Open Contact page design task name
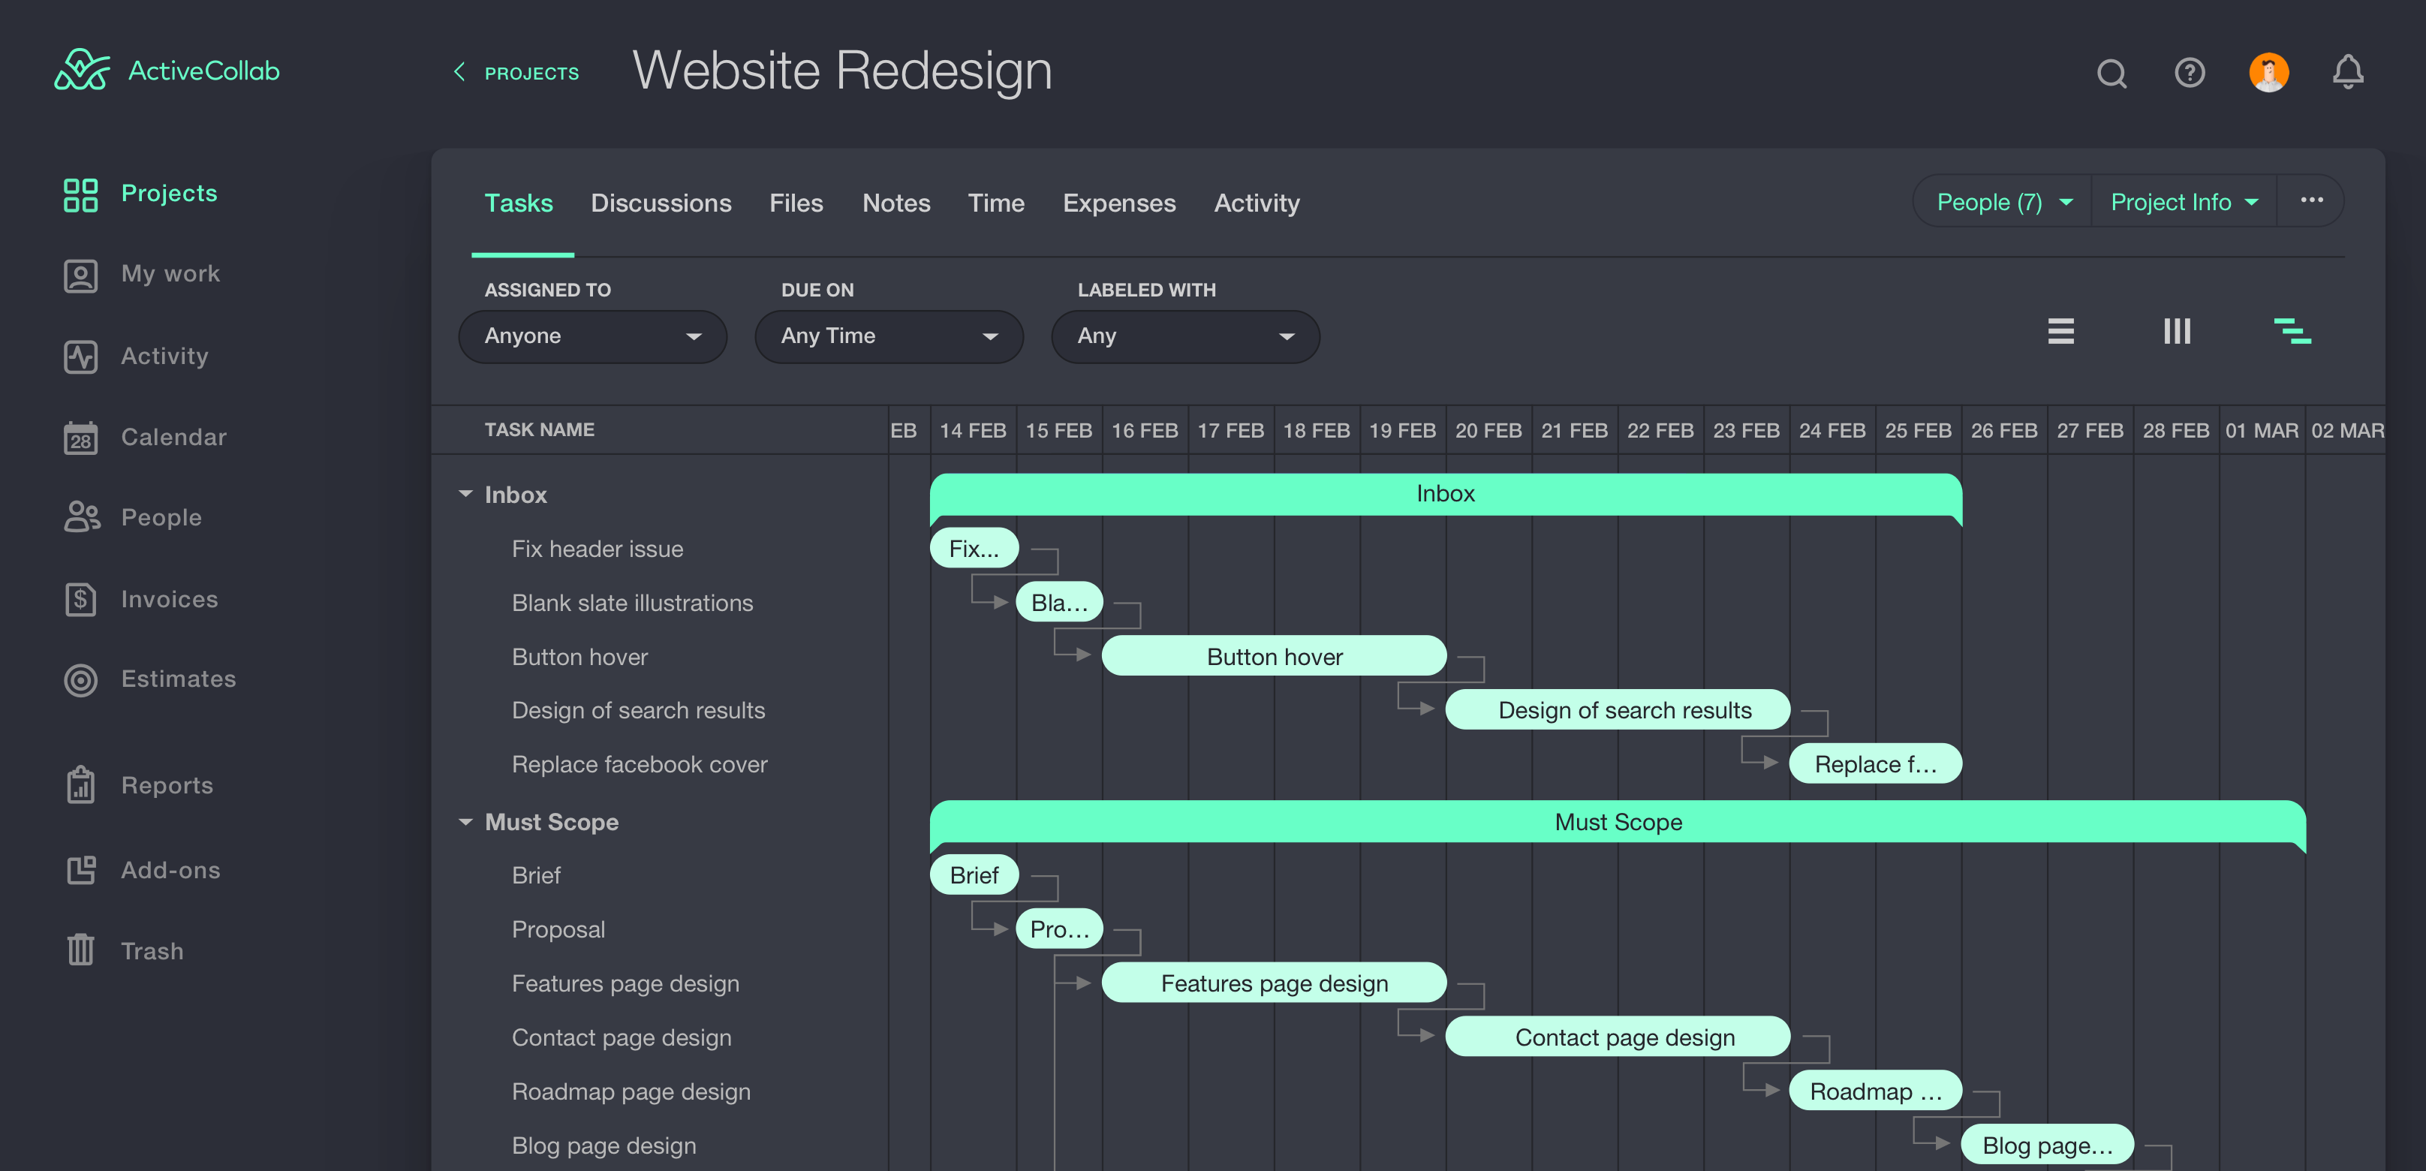This screenshot has height=1171, width=2426. point(622,1037)
